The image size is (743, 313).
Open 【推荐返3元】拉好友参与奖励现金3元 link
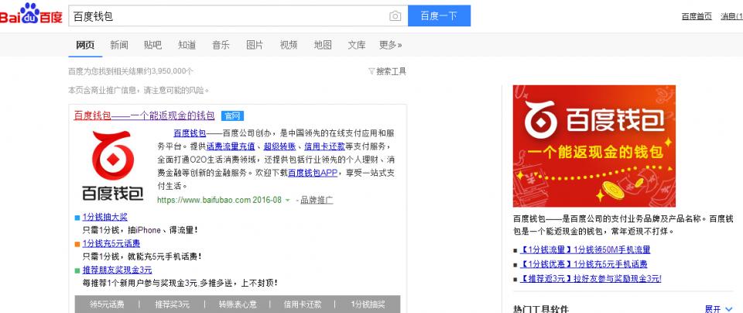[591, 279]
